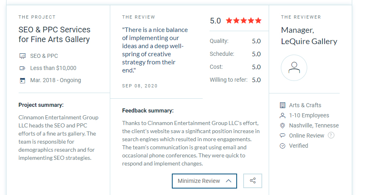Click the review quote text

click(155, 50)
